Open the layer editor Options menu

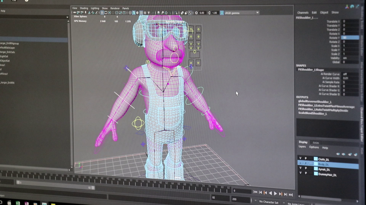314,147
